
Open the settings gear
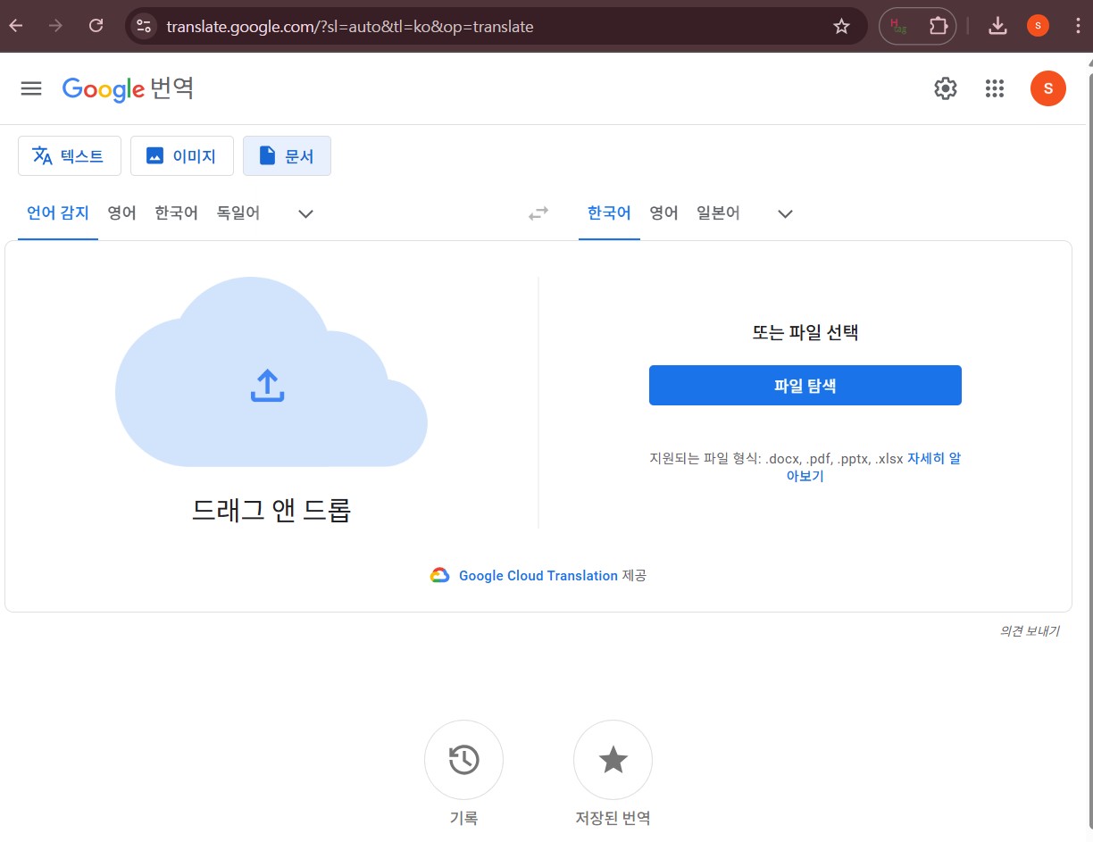coord(946,88)
